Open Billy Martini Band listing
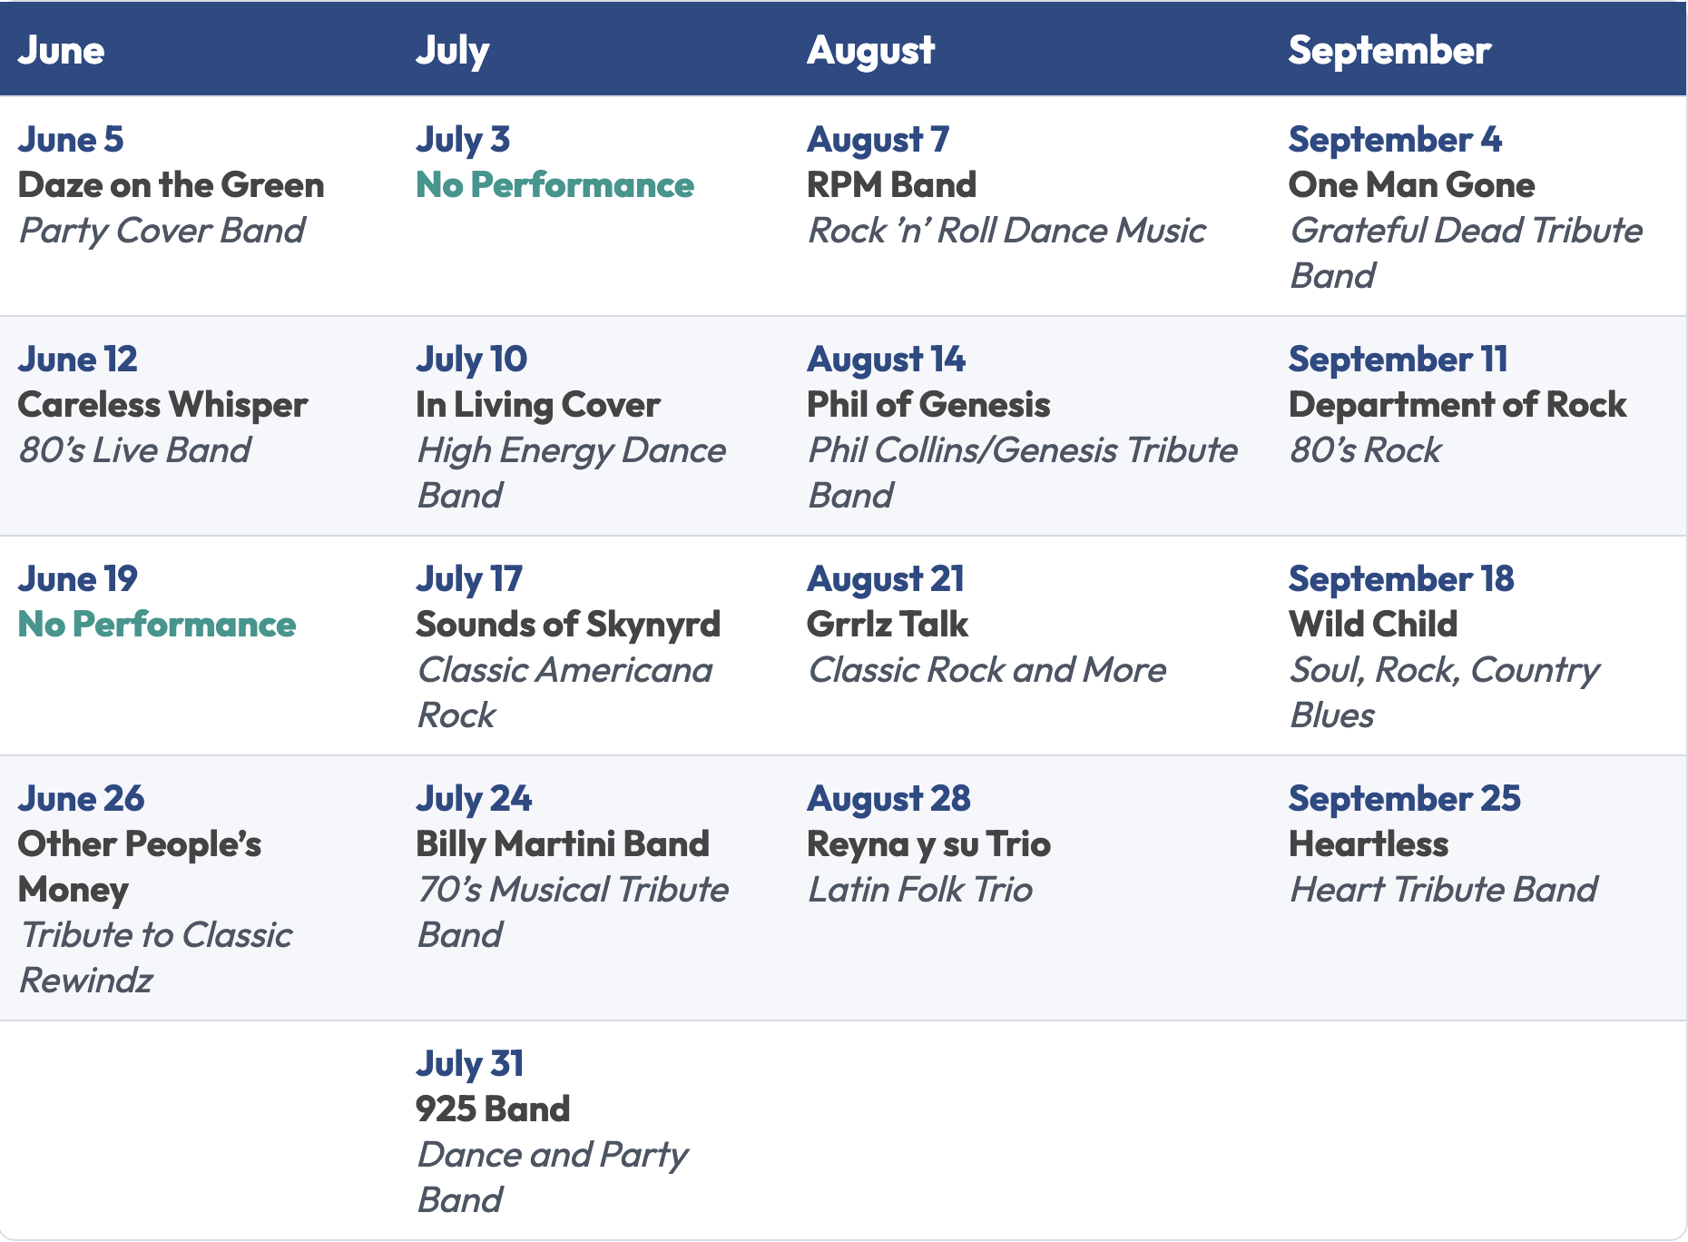This screenshot has width=1688, height=1242. coord(562,844)
